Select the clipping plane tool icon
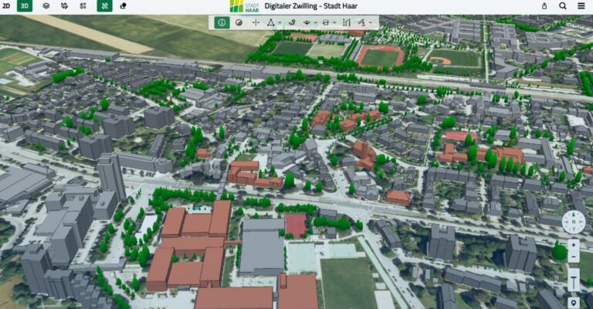 tap(326, 22)
